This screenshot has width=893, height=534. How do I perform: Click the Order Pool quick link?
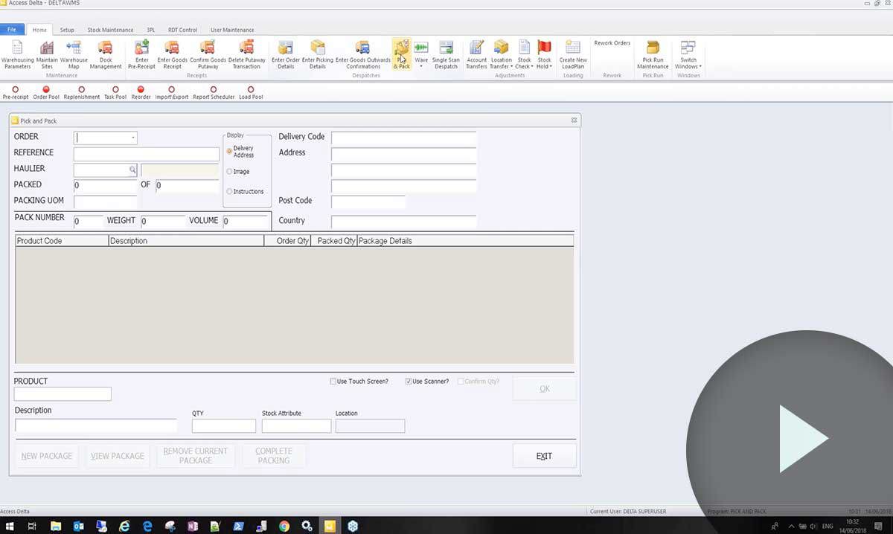[46, 92]
